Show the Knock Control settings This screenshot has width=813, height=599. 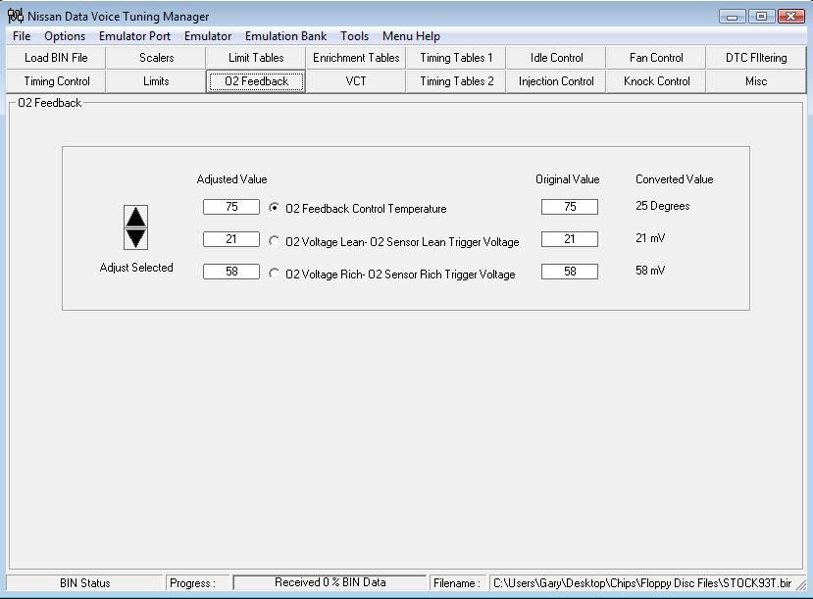[656, 81]
